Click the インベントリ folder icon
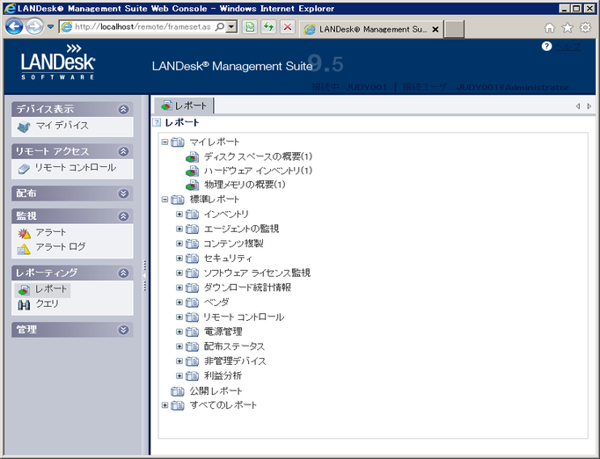 (192, 215)
